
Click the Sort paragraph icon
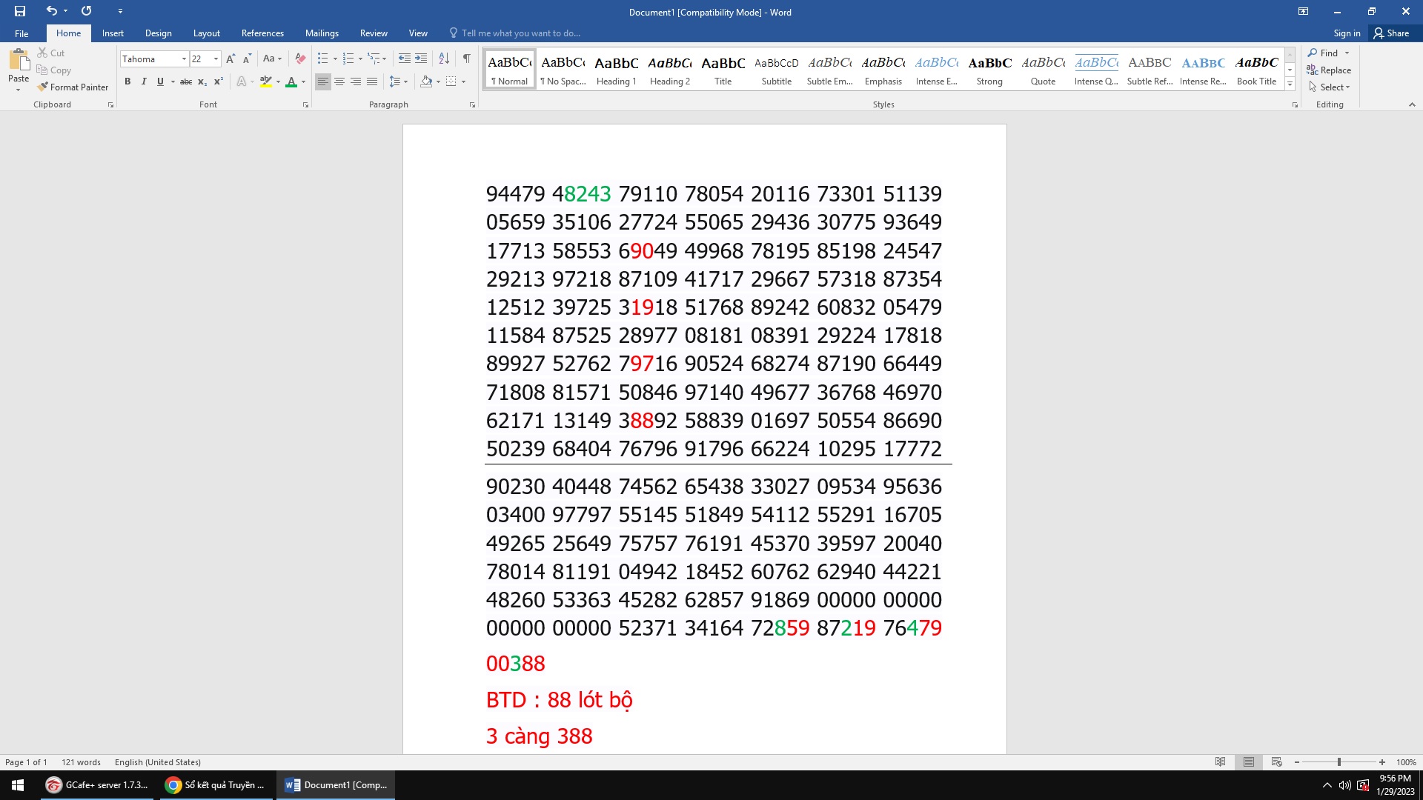(x=444, y=59)
